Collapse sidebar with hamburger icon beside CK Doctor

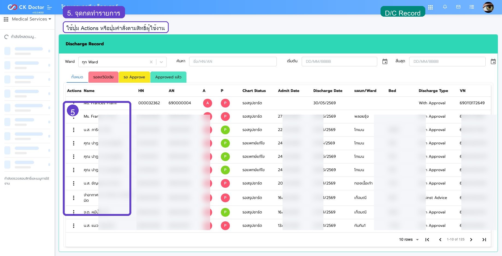pos(49,7)
